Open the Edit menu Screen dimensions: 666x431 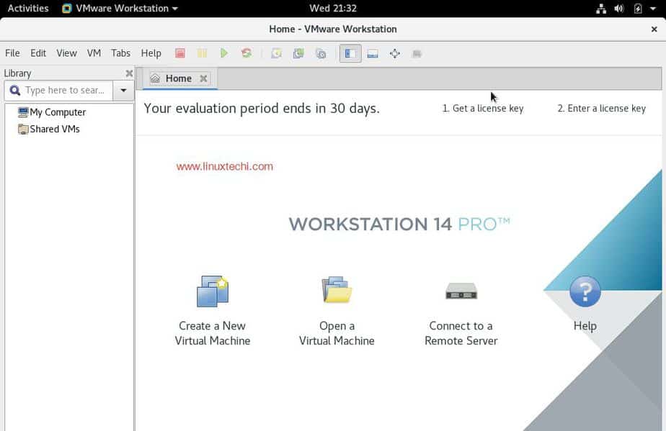point(38,53)
